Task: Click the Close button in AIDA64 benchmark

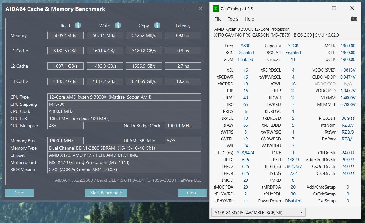Action: click(192, 193)
